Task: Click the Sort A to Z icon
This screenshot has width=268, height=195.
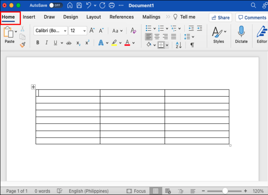Action: pyautogui.click(x=179, y=45)
